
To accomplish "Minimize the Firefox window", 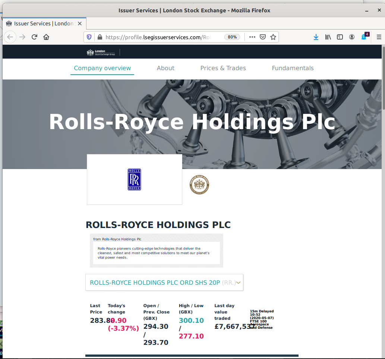I will (x=367, y=10).
